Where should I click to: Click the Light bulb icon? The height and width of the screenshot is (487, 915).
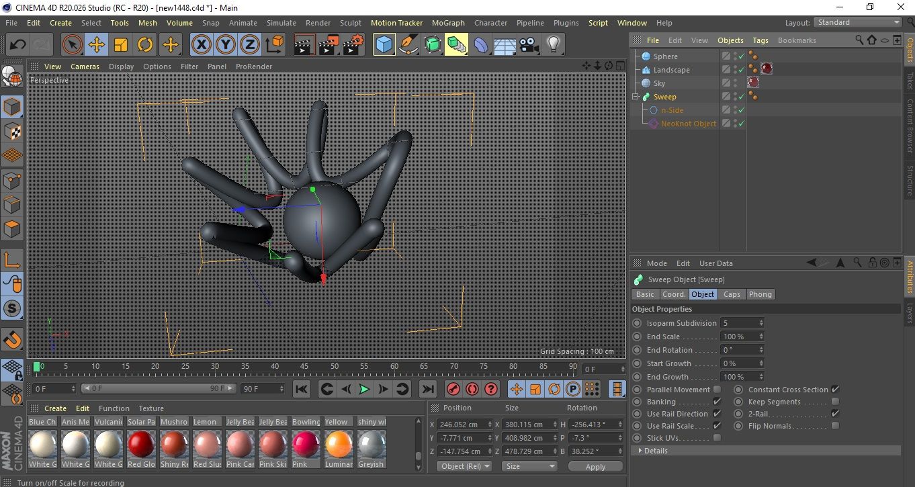[553, 45]
